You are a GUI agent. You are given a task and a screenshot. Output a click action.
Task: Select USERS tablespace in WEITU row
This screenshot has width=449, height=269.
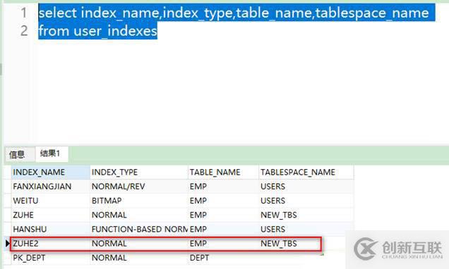pyautogui.click(x=306, y=201)
